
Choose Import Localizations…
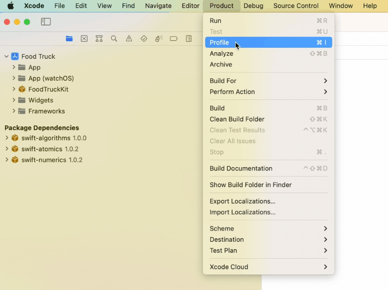coord(268,212)
